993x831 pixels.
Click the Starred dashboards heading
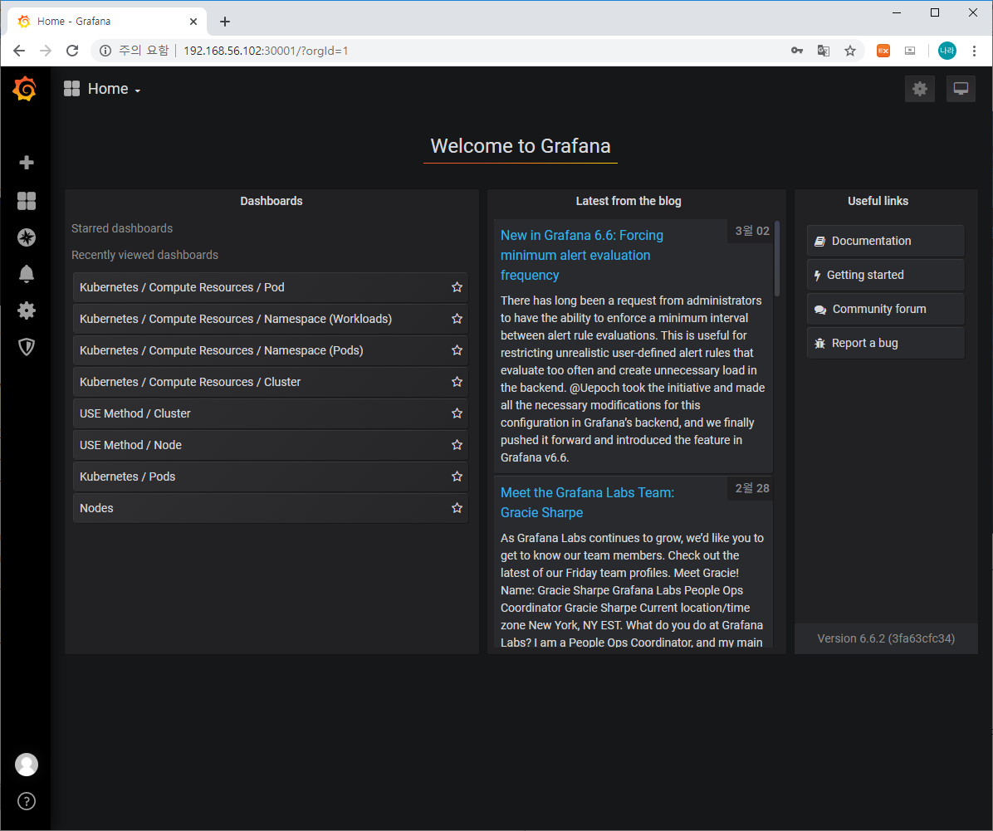(121, 228)
